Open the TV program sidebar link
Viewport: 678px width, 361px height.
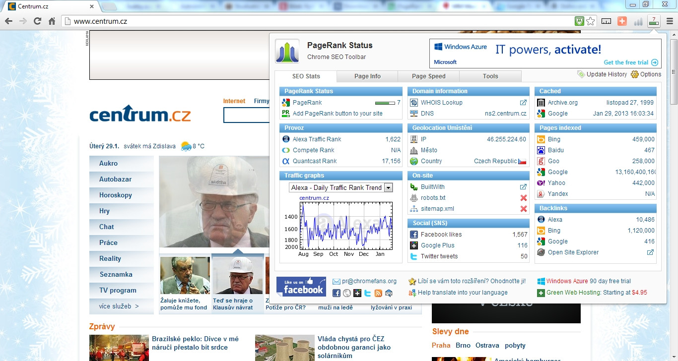122,290
